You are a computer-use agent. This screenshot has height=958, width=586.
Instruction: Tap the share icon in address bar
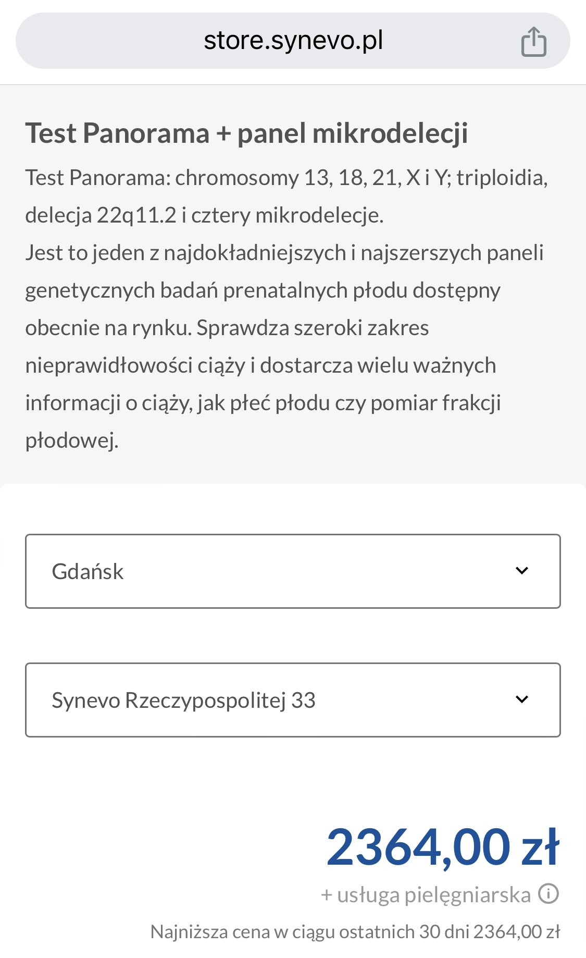(533, 42)
